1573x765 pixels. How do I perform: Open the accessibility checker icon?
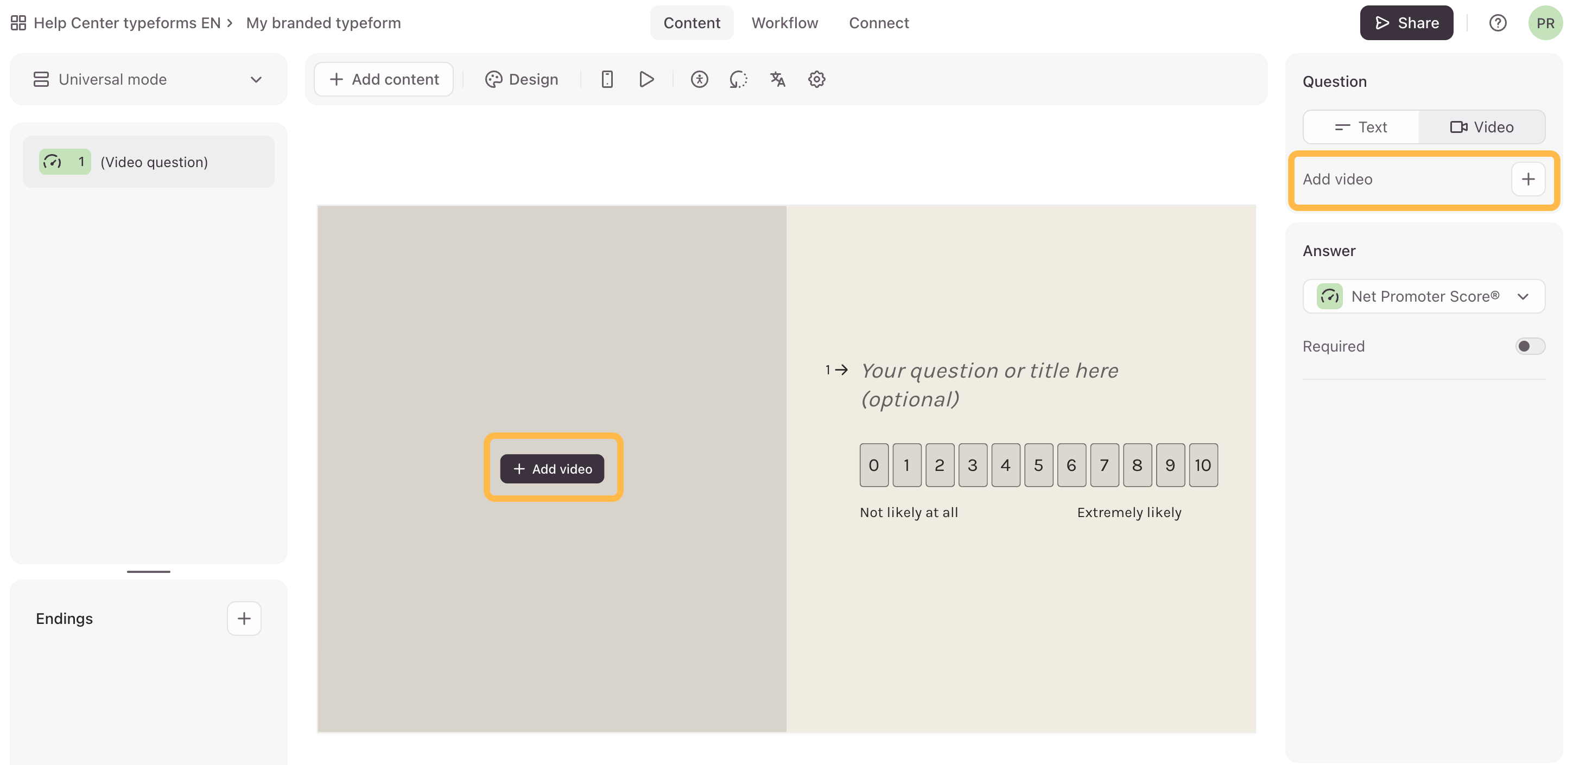tap(699, 79)
